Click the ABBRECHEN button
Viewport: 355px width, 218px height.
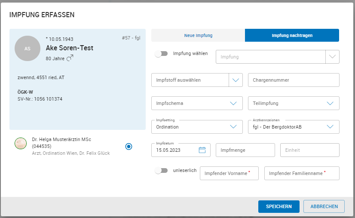coord(324,206)
